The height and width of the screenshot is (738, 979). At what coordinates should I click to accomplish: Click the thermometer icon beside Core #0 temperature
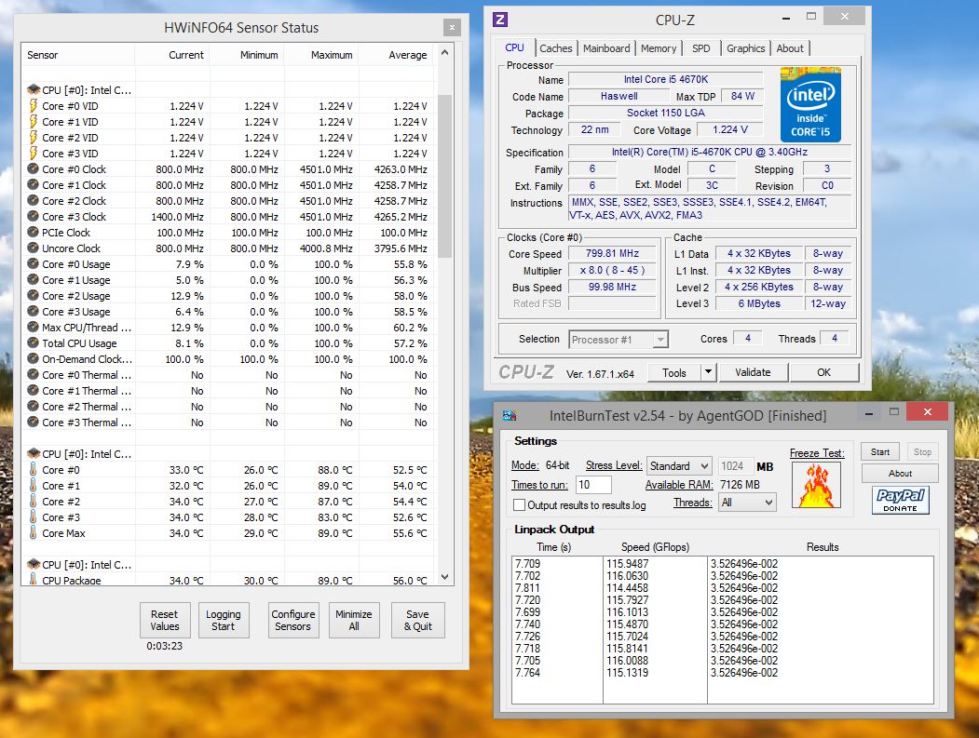pyautogui.click(x=34, y=470)
